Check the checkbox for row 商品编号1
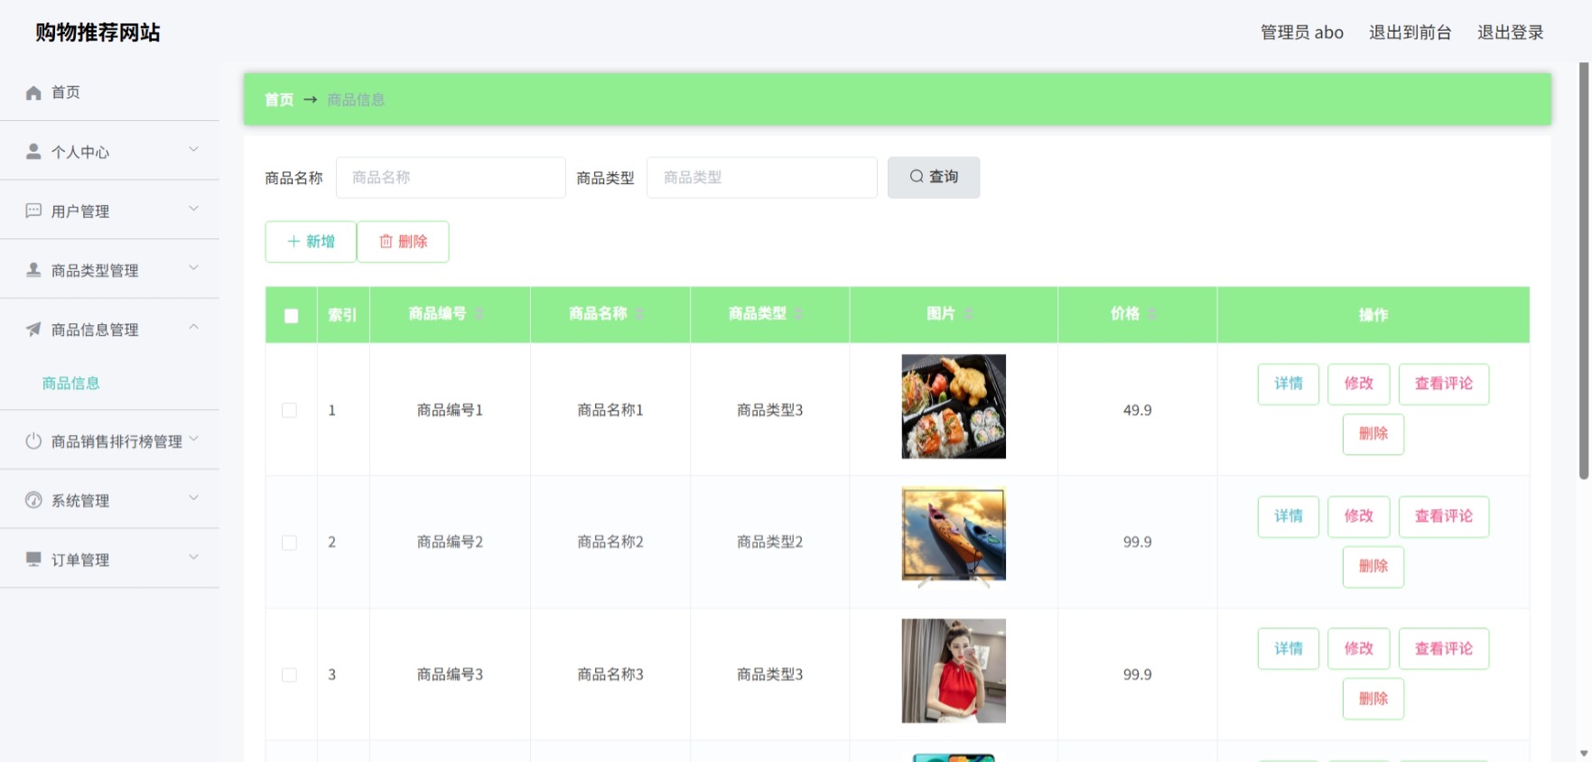The height and width of the screenshot is (762, 1592). (x=289, y=410)
